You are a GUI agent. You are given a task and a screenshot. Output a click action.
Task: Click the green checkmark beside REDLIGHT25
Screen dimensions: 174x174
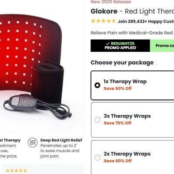[108, 43]
